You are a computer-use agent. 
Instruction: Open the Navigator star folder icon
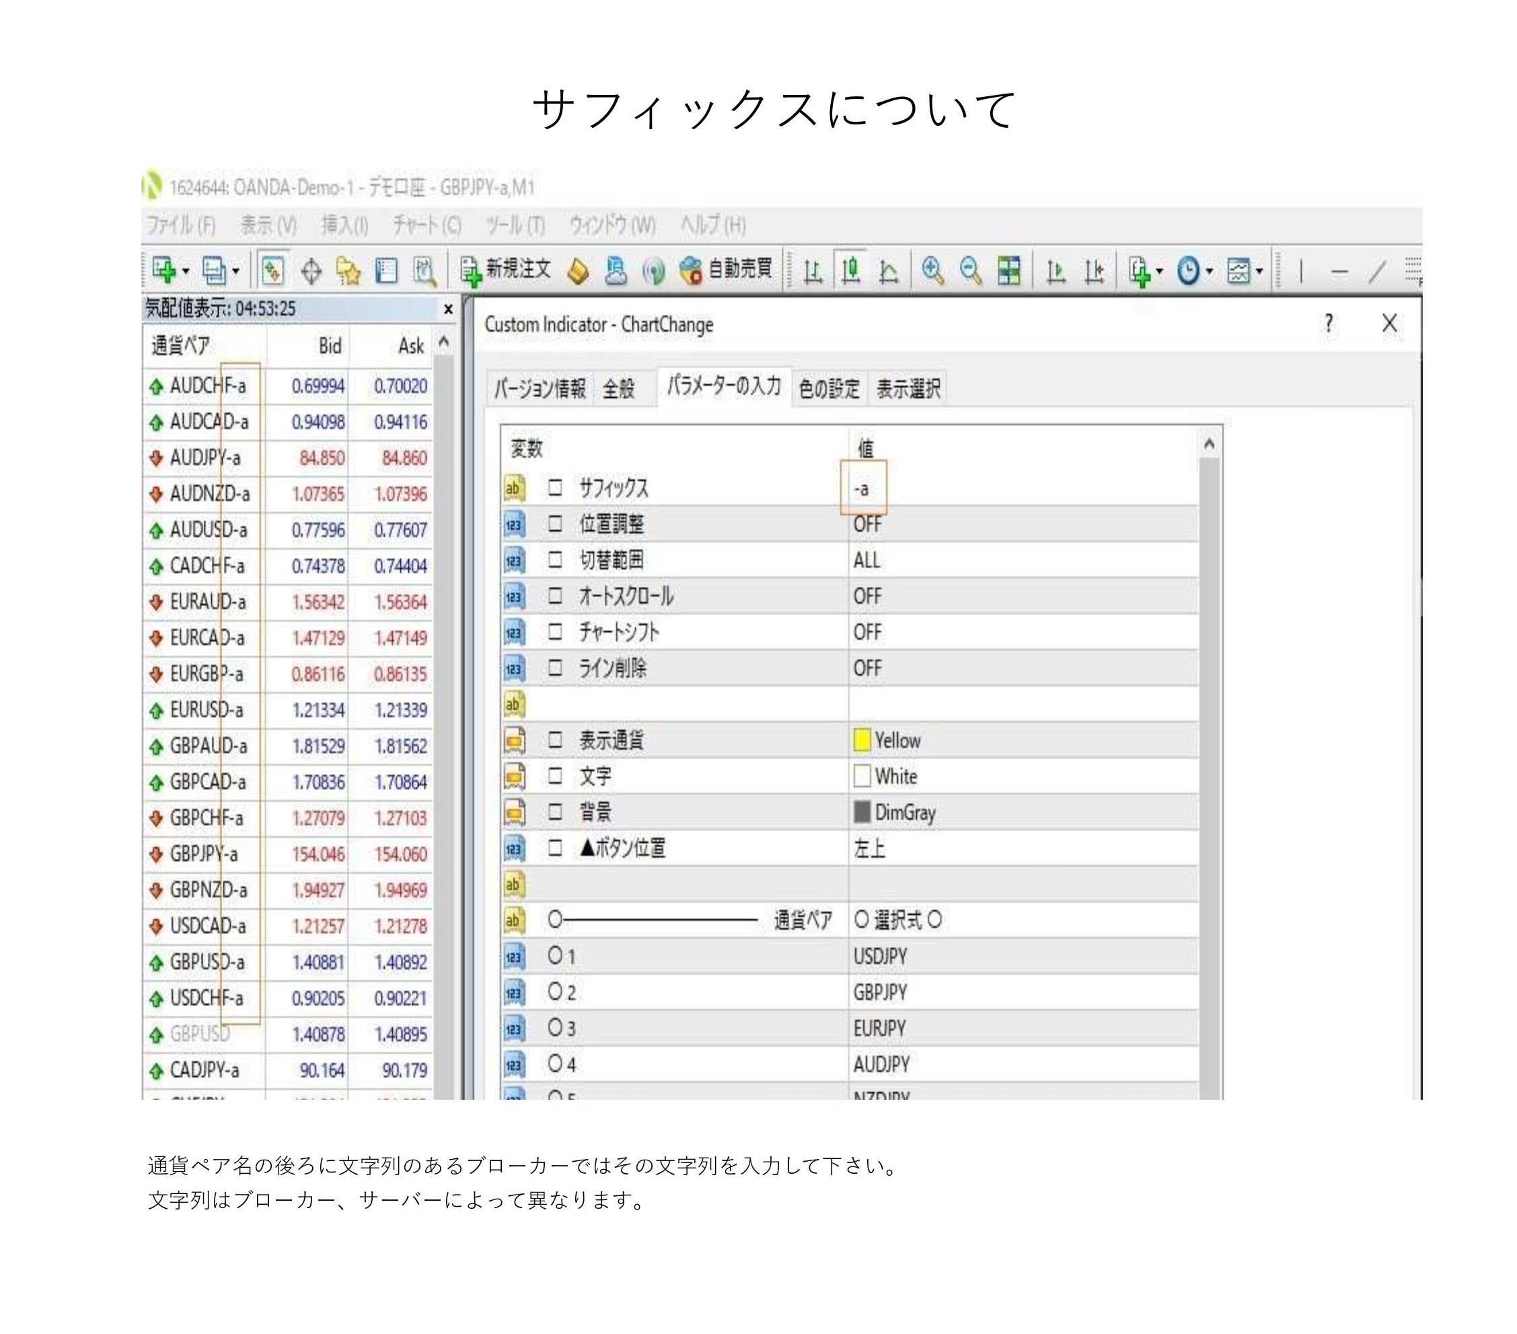tap(348, 272)
